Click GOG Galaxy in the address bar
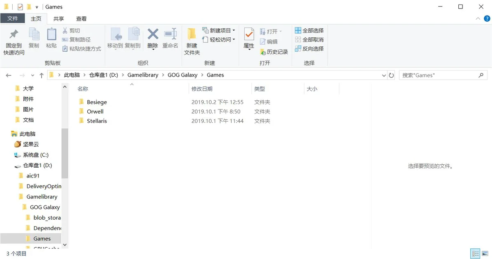Screen dimensions: 492x259 tap(182, 75)
